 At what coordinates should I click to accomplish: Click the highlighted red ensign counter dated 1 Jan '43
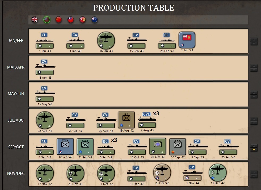[x=187, y=40]
